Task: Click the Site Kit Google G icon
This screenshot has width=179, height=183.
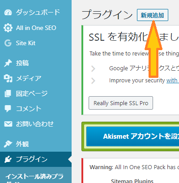Action: tap(8, 43)
